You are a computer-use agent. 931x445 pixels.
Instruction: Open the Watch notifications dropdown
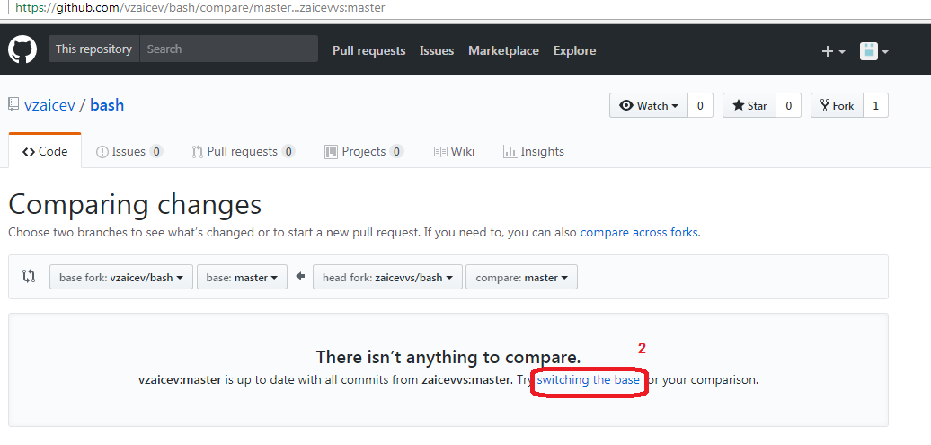(x=649, y=106)
